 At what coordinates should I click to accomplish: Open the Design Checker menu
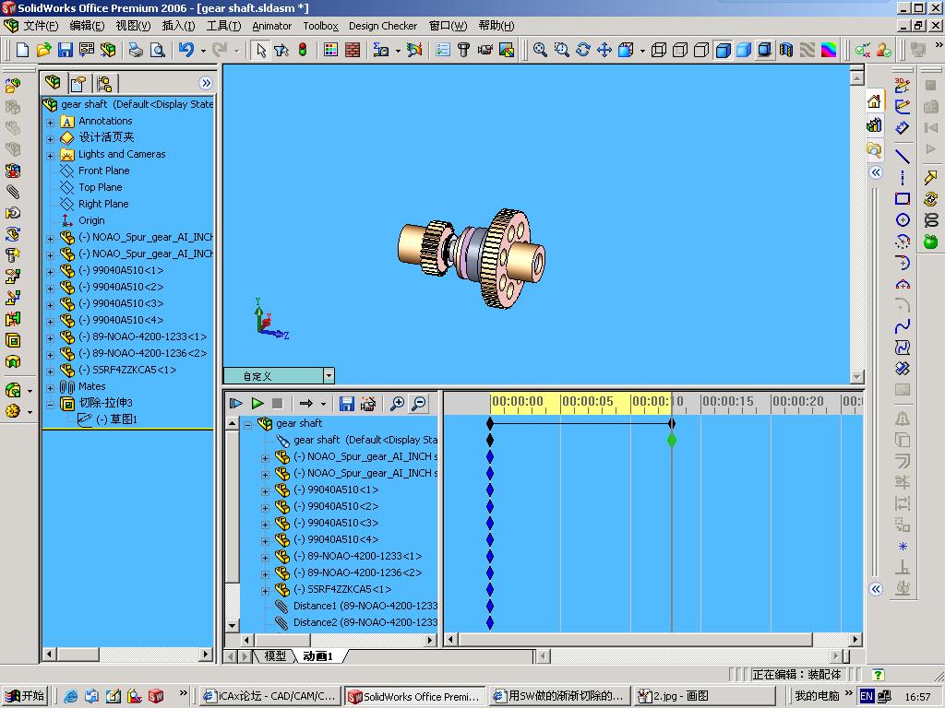383,26
